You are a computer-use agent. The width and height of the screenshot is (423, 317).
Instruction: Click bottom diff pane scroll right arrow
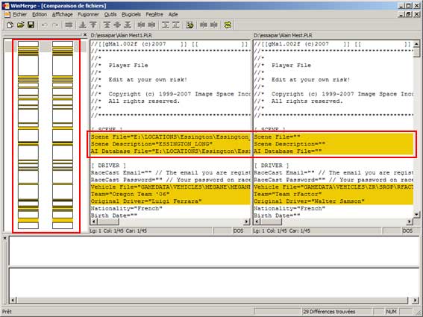coord(416,300)
